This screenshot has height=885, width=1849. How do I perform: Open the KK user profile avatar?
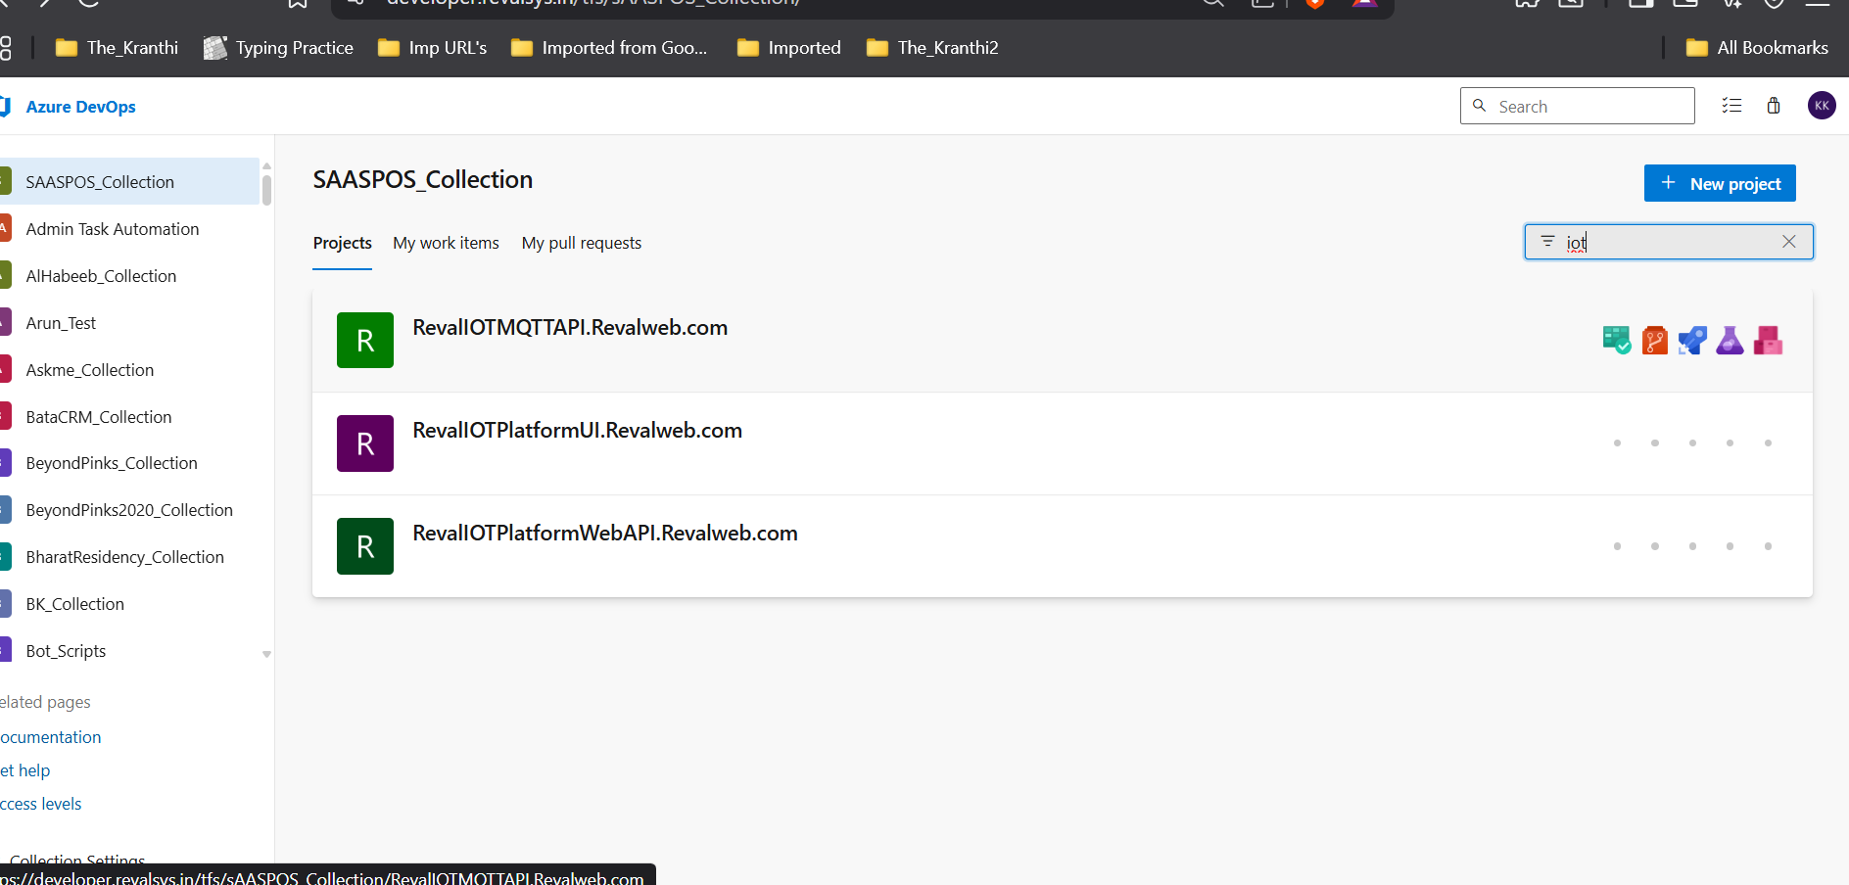pyautogui.click(x=1822, y=106)
